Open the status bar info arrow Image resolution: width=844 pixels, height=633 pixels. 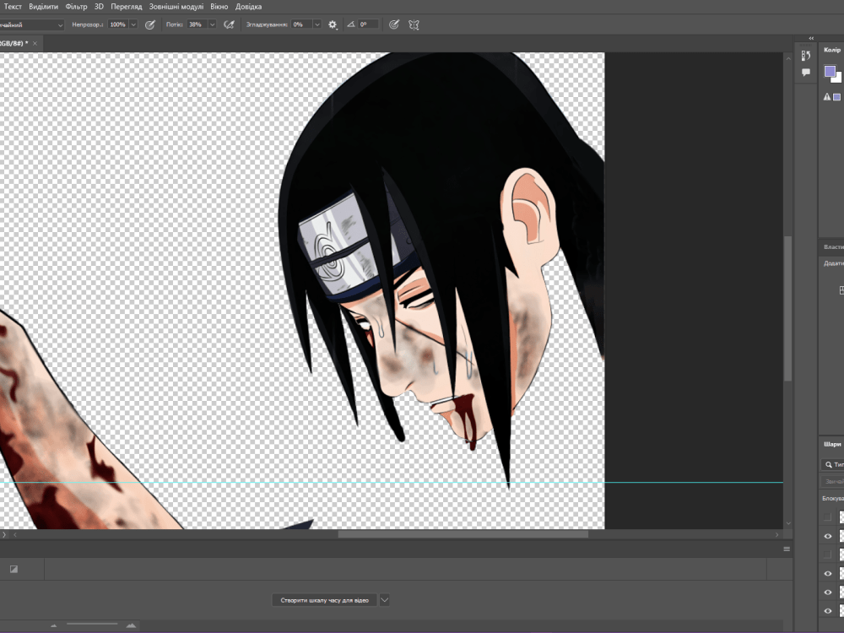pos(3,534)
